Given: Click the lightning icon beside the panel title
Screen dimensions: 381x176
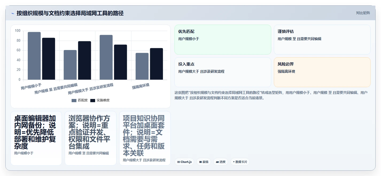Looking at the screenshot, I should click(x=13, y=13).
